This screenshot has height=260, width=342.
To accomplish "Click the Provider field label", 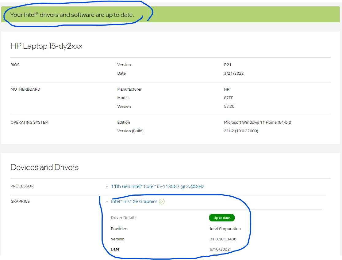I will point(118,229).
